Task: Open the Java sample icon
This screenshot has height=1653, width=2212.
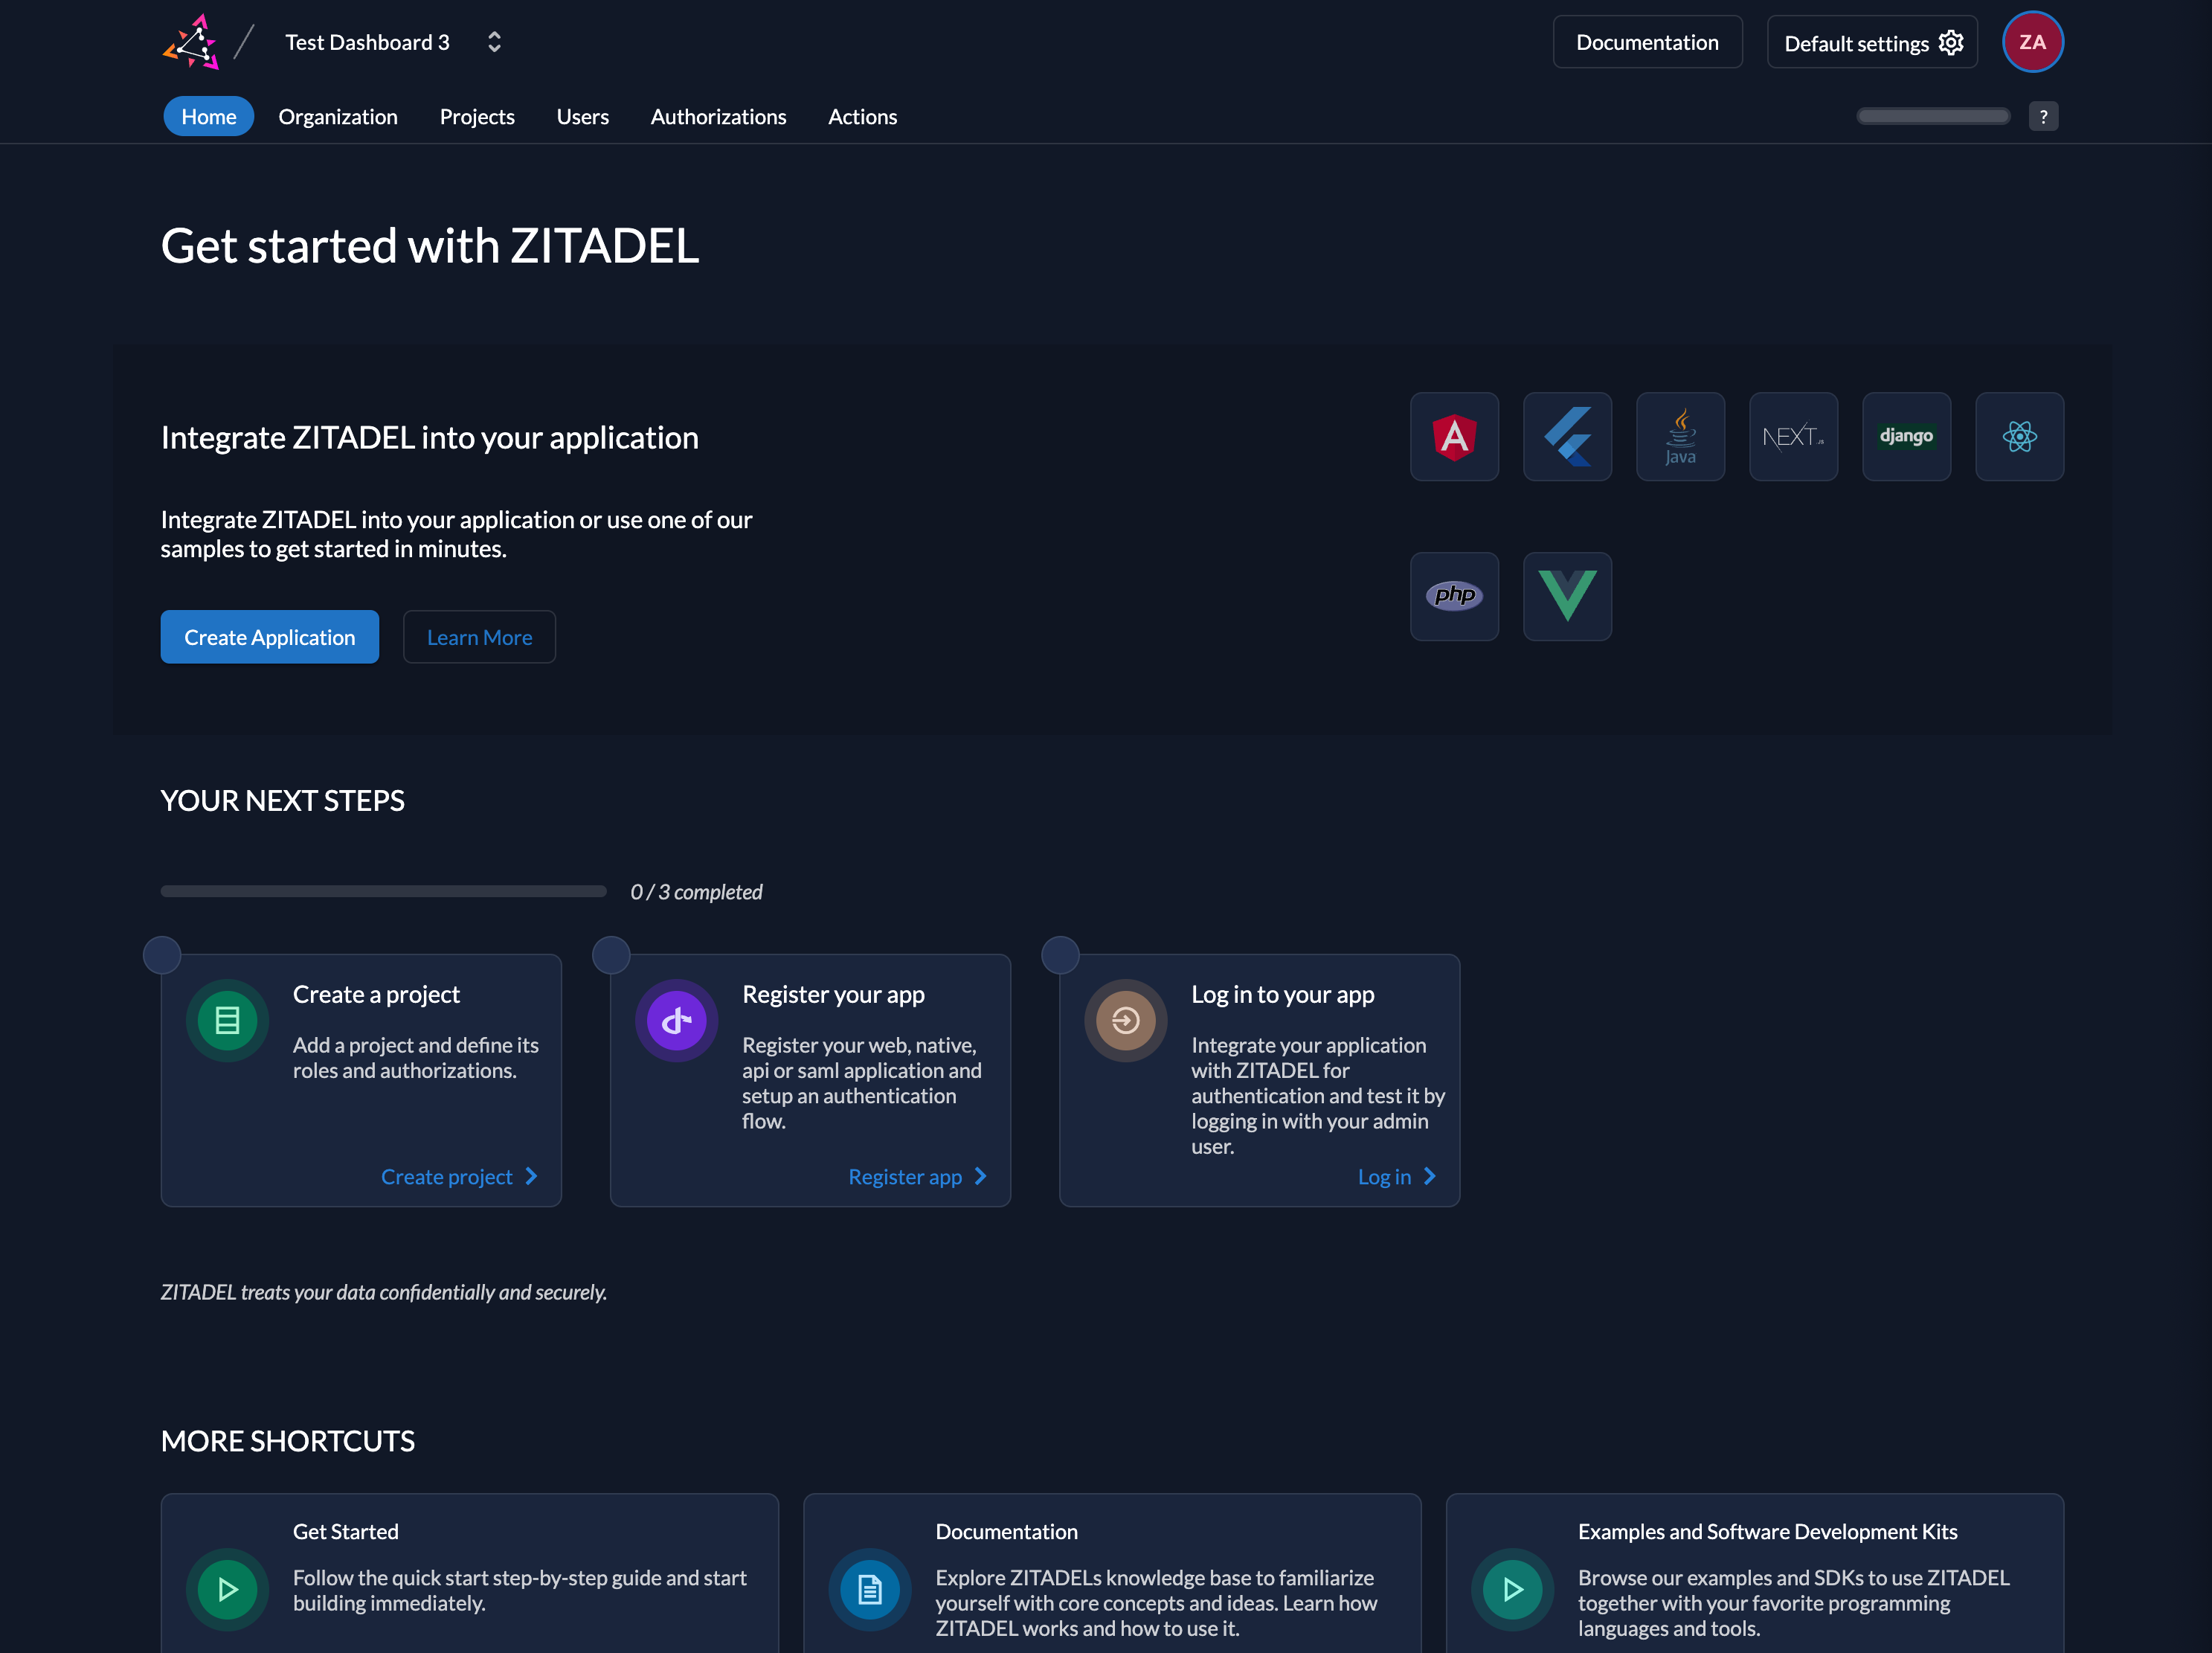Action: point(1680,437)
